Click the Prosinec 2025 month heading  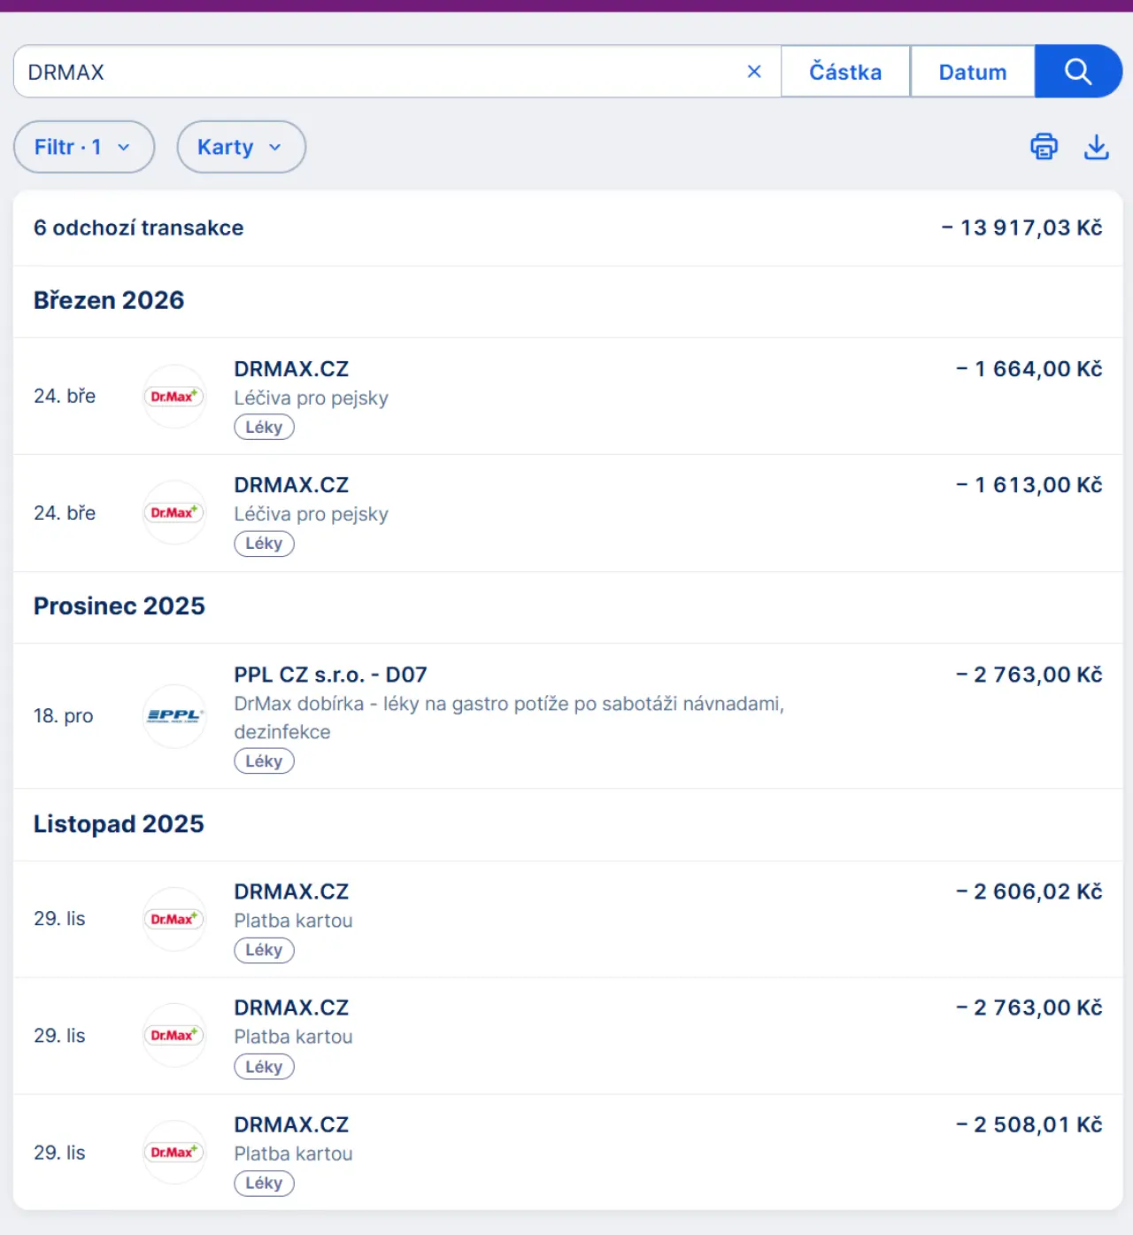pyautogui.click(x=119, y=606)
